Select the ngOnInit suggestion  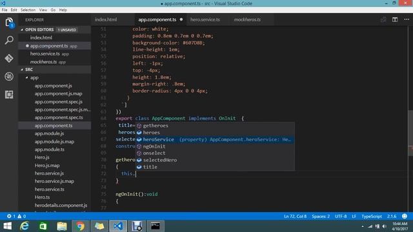pos(215,146)
